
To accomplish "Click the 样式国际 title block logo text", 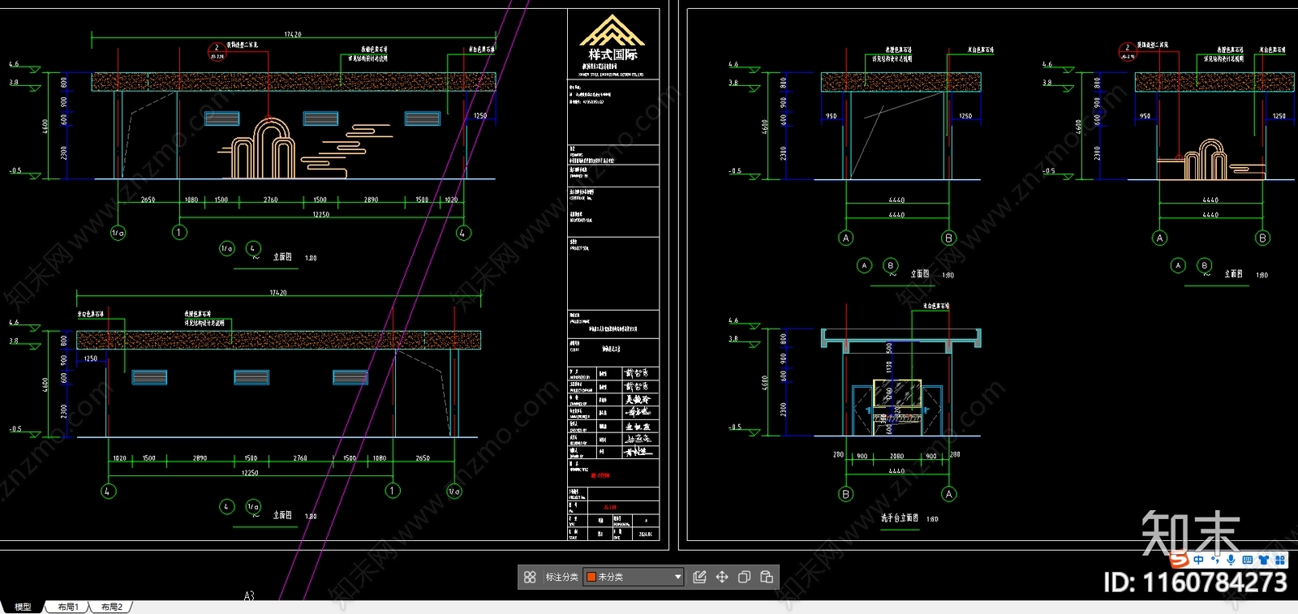I will [613, 54].
